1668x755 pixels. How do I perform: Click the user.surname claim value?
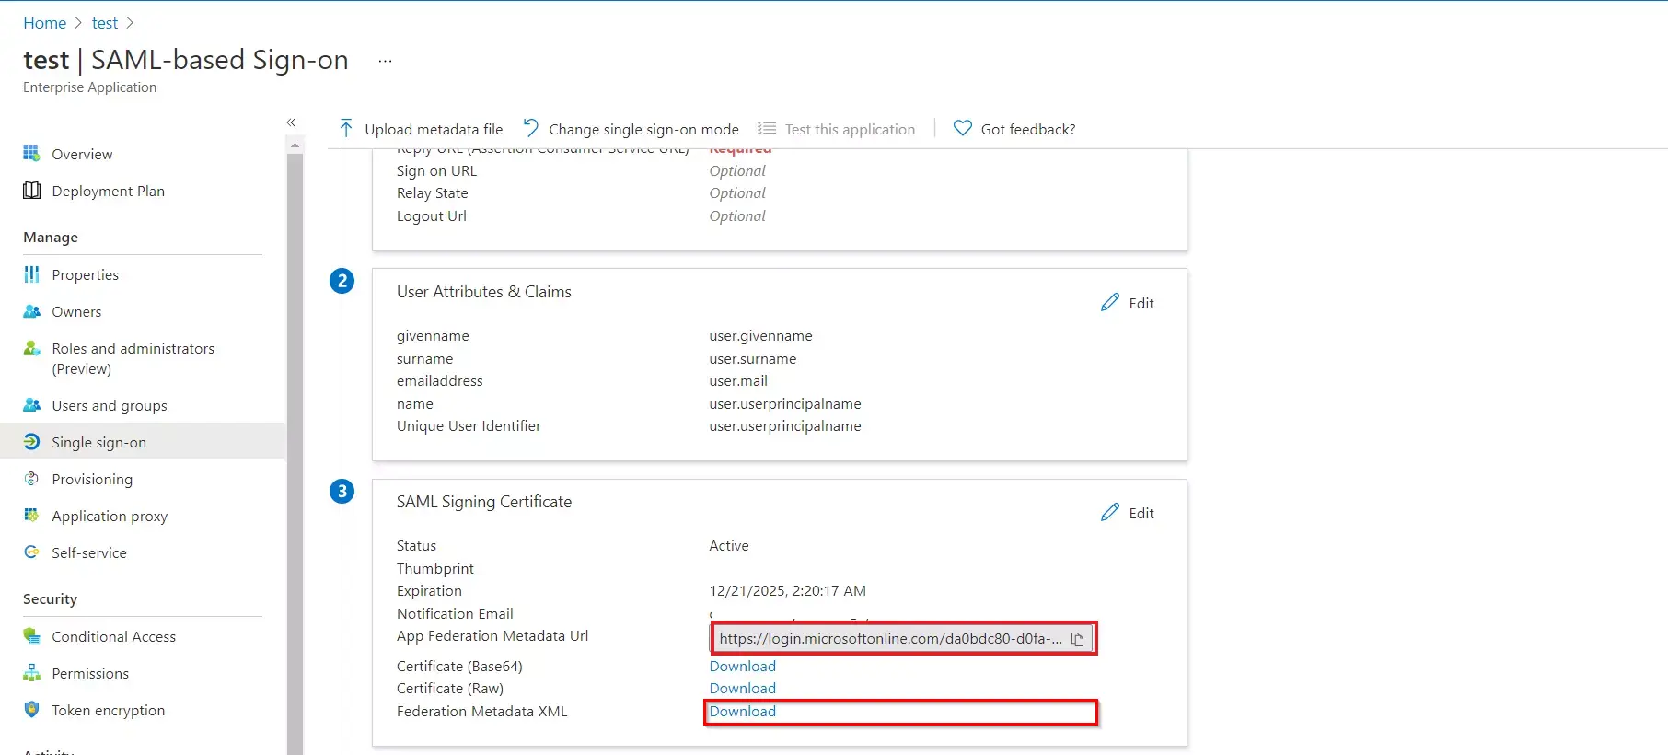point(753,358)
